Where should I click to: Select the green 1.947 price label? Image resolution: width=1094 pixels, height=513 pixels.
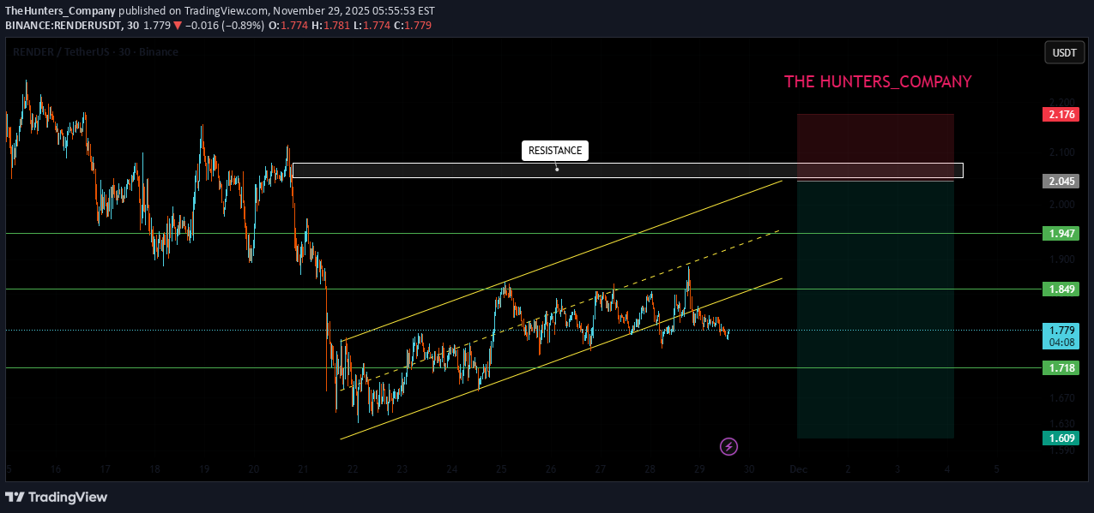(x=1060, y=234)
